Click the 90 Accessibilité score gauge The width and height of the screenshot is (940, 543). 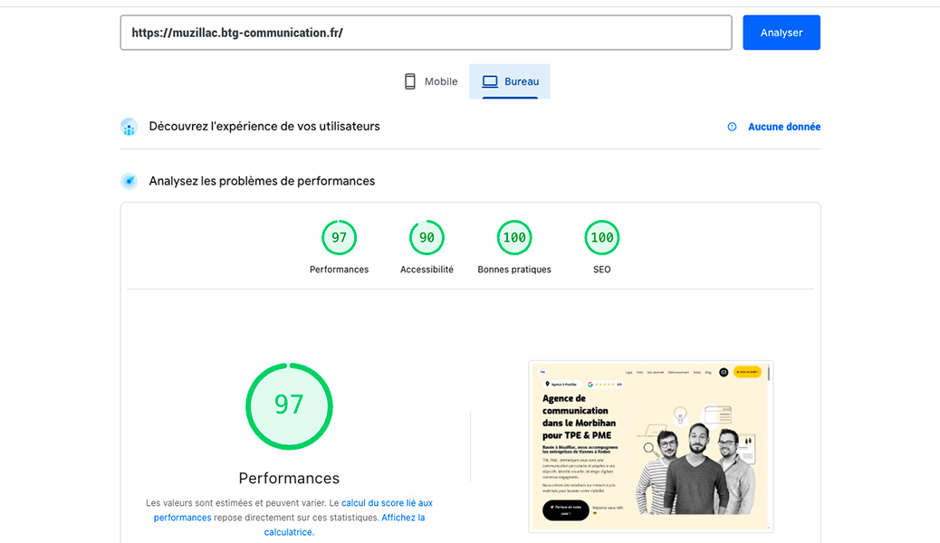[426, 237]
